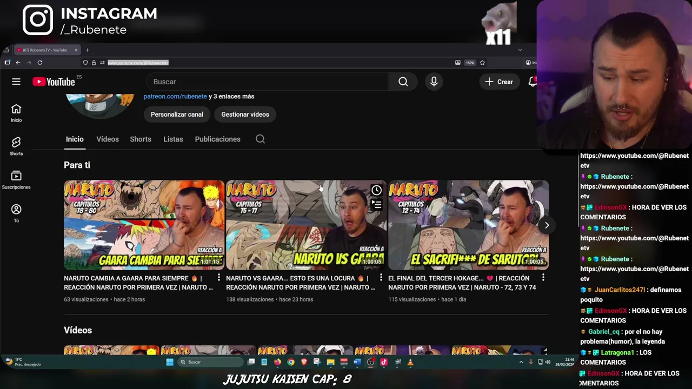Open Naruto vs Gaara thumbnail

click(306, 225)
